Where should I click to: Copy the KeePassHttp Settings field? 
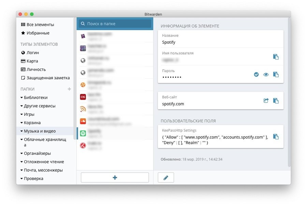276,137
